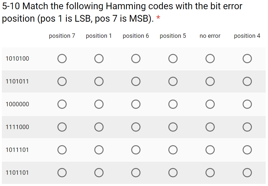The width and height of the screenshot is (268, 186).
Task: Choose no error for code 1101101
Action: point(210,172)
